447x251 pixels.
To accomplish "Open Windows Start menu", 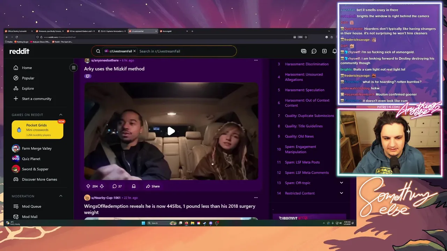I will [x=143, y=223].
